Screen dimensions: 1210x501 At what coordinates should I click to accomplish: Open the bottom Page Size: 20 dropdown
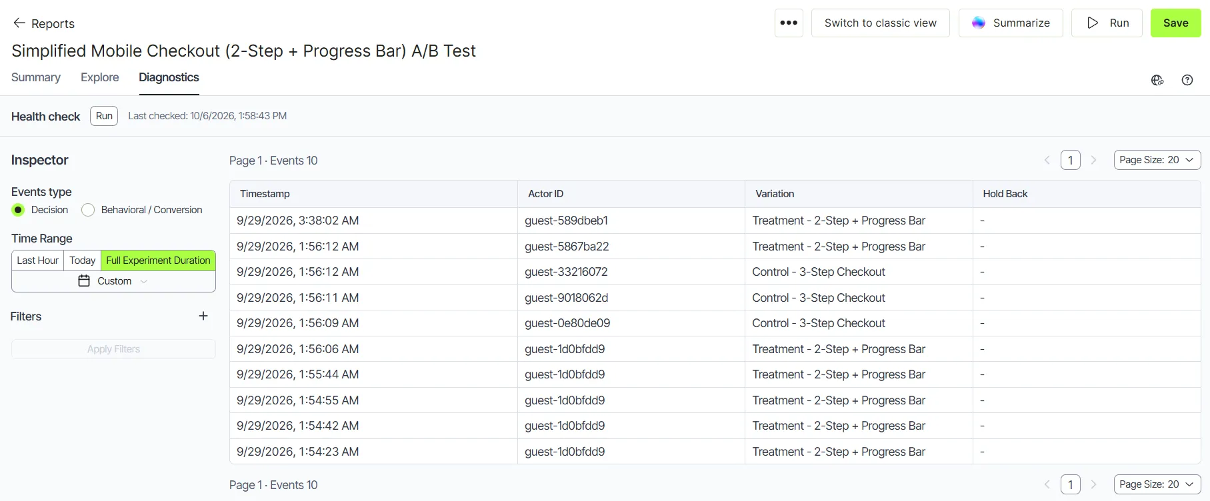[1157, 484]
